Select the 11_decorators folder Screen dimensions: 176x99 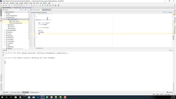tap(10, 41)
